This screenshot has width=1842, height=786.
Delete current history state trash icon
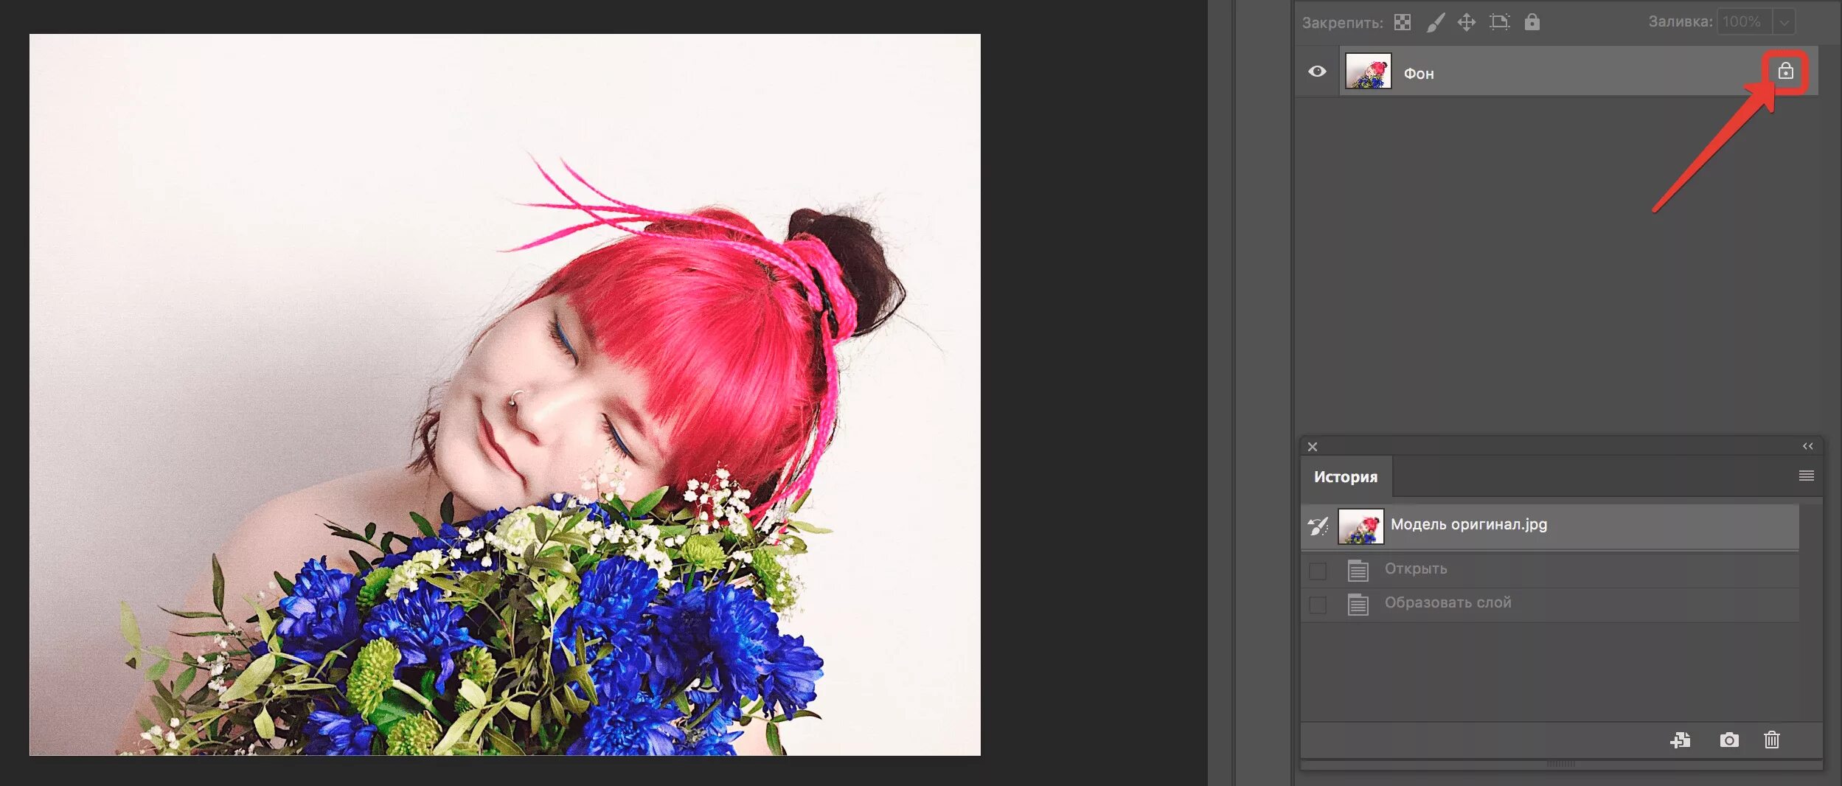pyautogui.click(x=1772, y=739)
